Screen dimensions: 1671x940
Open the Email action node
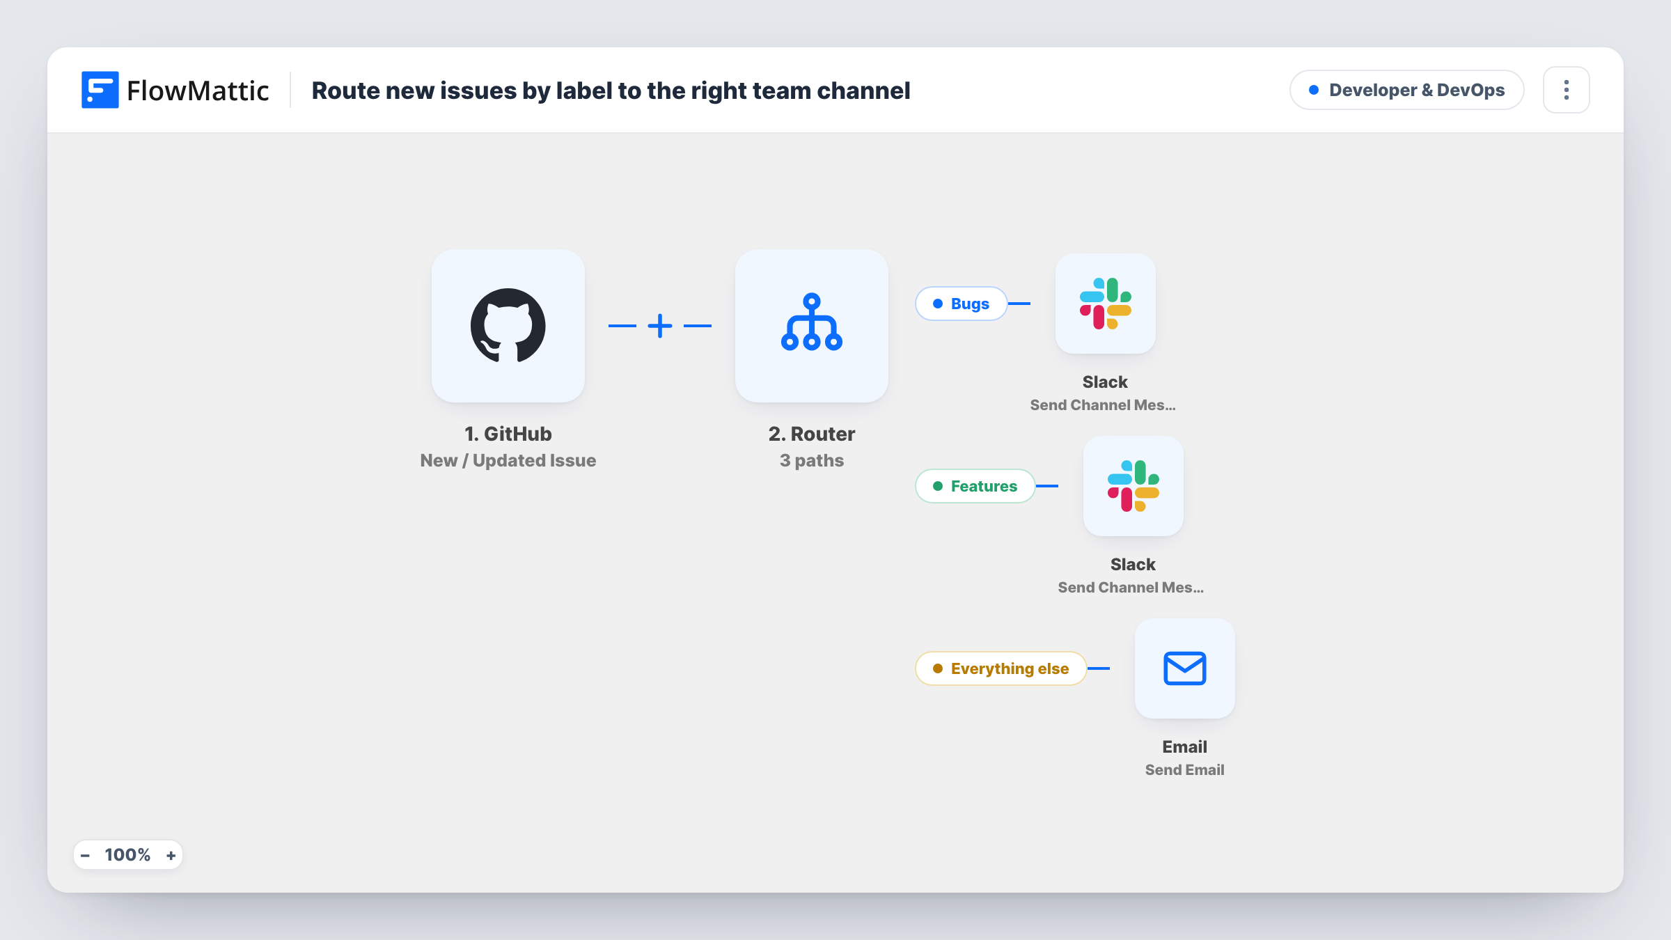coord(1184,668)
